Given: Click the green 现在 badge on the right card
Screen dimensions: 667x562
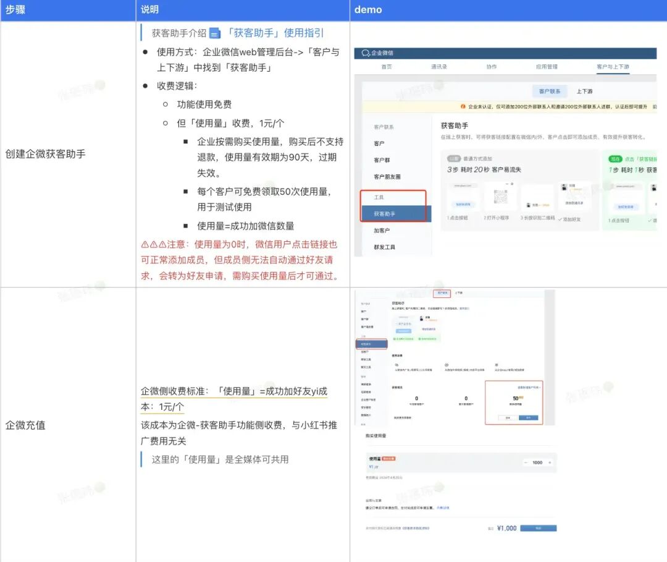Looking at the screenshot, I should pyautogui.click(x=615, y=157).
